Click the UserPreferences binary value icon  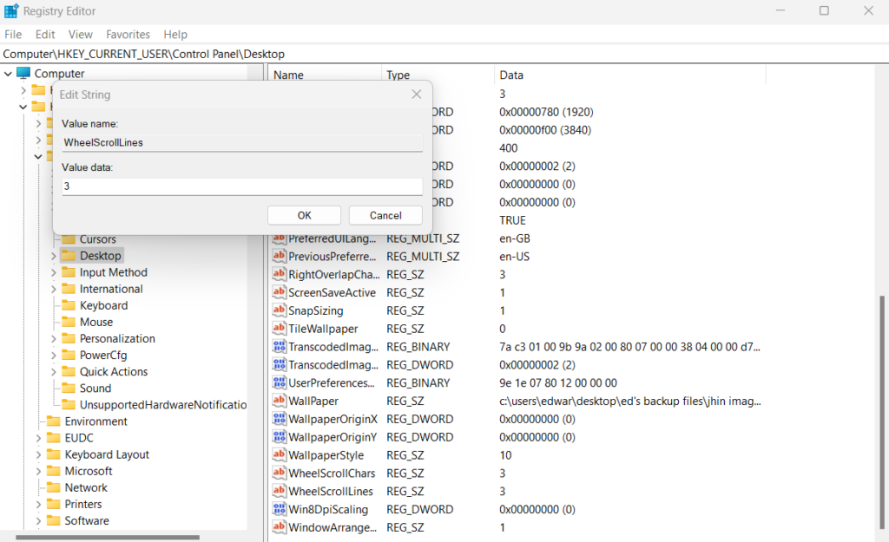point(280,382)
